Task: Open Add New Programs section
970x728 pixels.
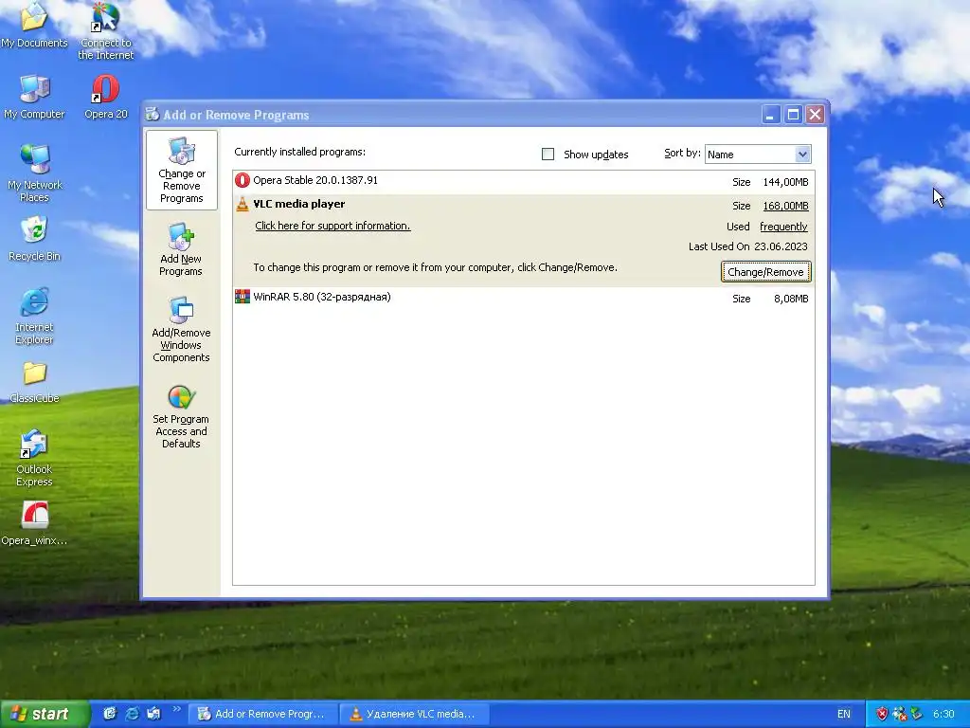Action: pyautogui.click(x=181, y=250)
